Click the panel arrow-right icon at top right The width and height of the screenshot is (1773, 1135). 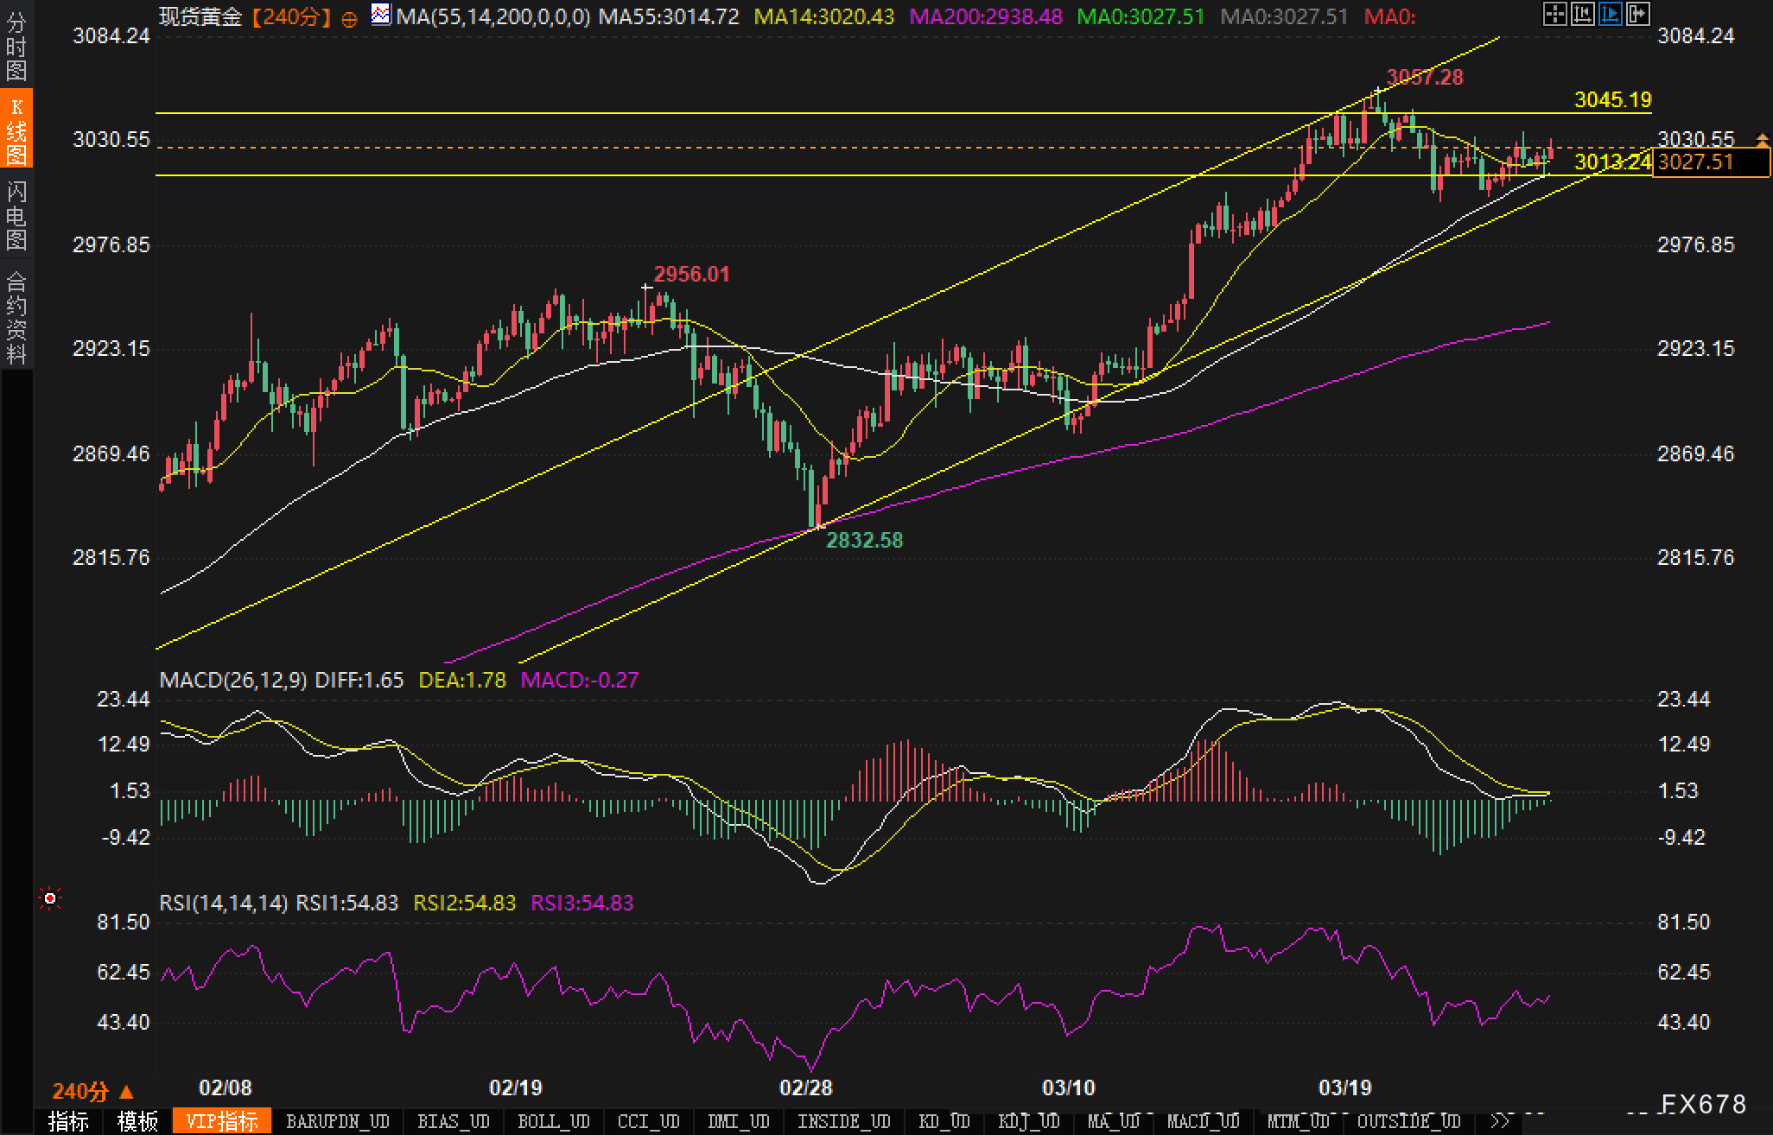tap(1637, 14)
